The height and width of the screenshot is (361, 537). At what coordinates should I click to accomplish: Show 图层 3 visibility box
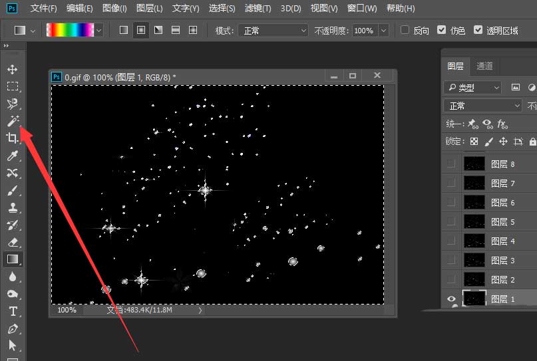(451, 261)
